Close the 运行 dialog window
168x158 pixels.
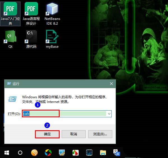111,84
